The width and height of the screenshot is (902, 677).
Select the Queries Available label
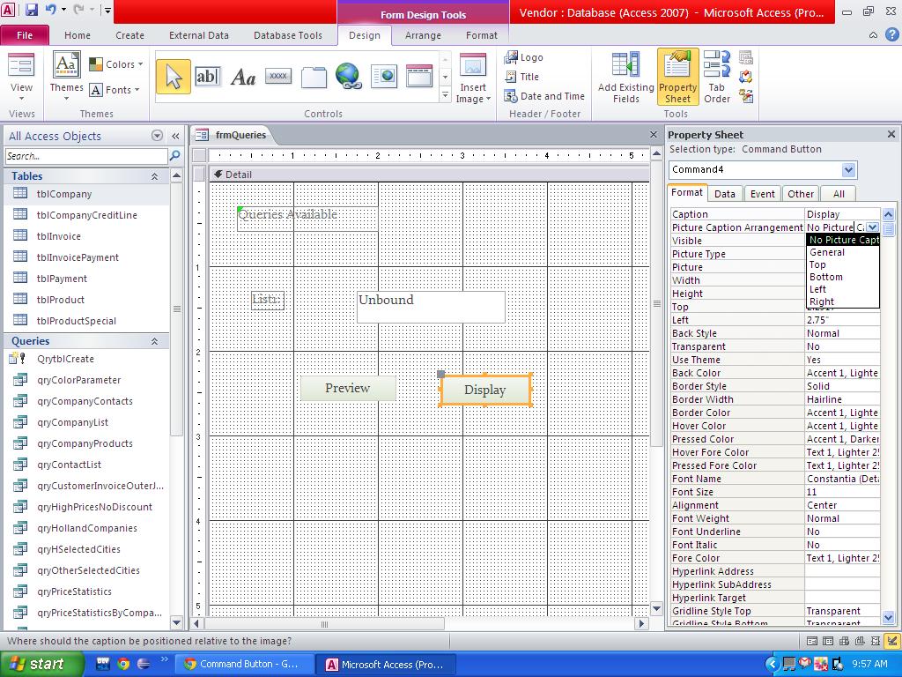(x=307, y=219)
